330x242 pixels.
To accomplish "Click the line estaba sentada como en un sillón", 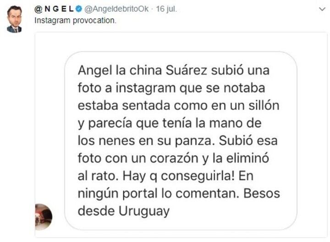I will (178, 105).
